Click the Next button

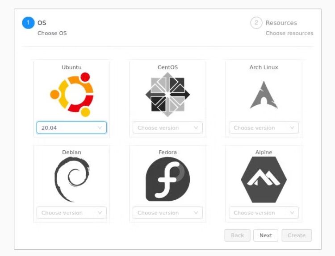pos(266,235)
